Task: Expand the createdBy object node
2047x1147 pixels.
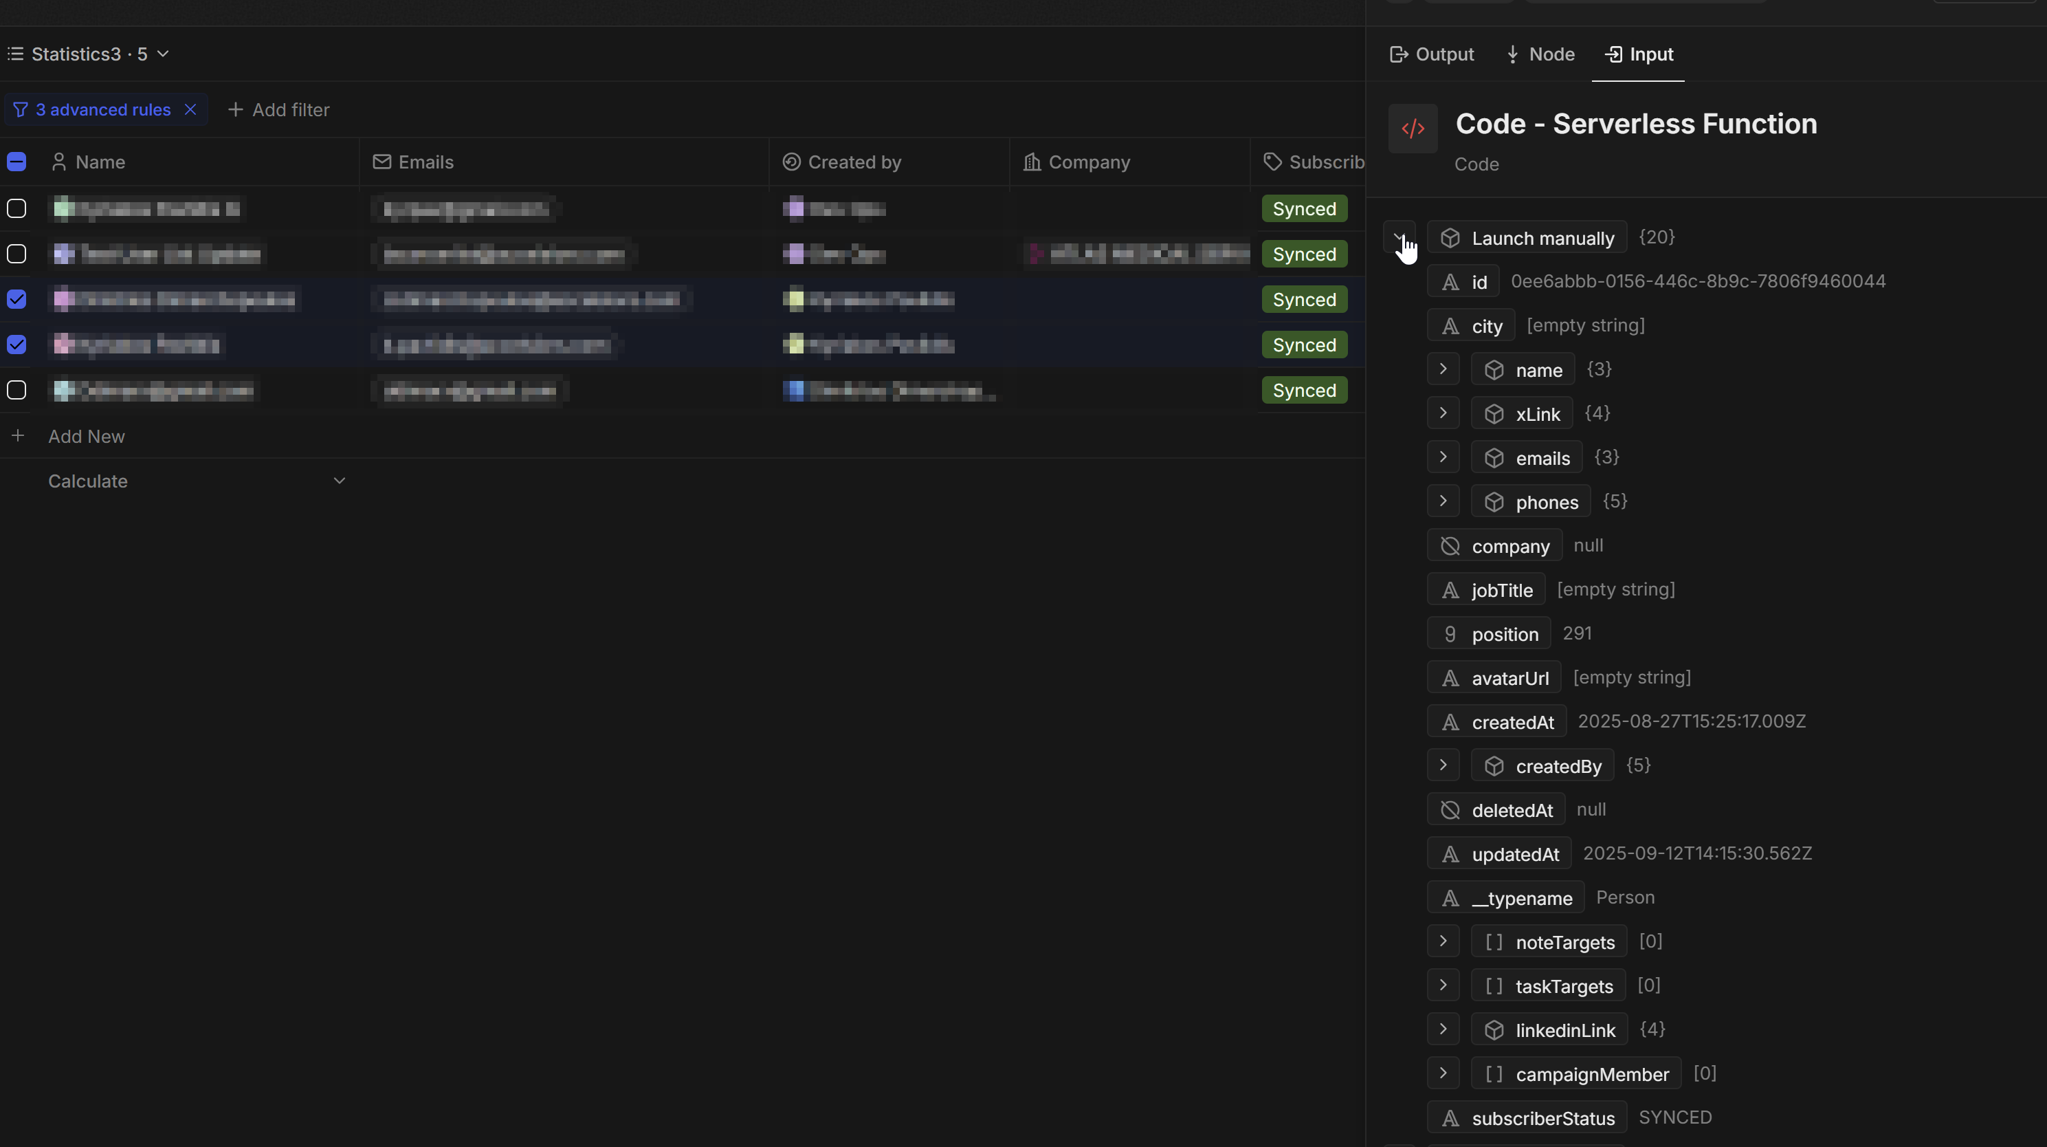Action: point(1443,765)
